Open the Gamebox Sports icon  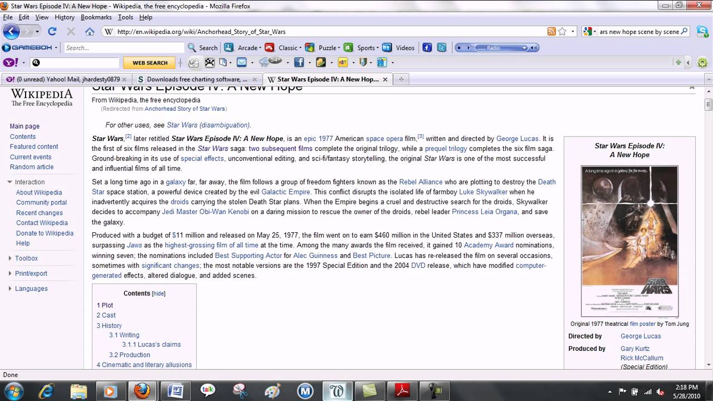pyautogui.click(x=348, y=48)
